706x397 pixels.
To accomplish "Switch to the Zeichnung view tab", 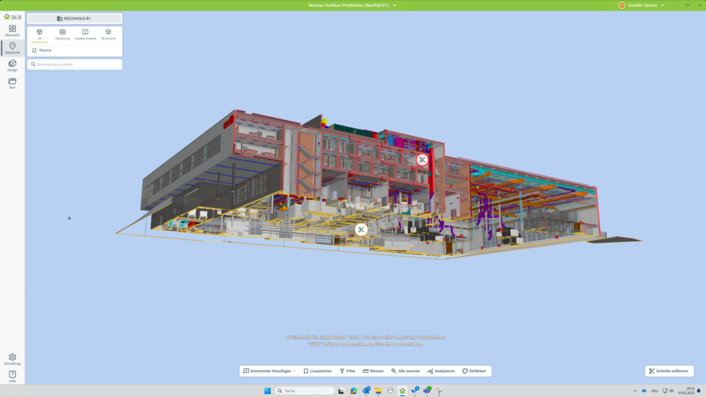I will click(62, 34).
